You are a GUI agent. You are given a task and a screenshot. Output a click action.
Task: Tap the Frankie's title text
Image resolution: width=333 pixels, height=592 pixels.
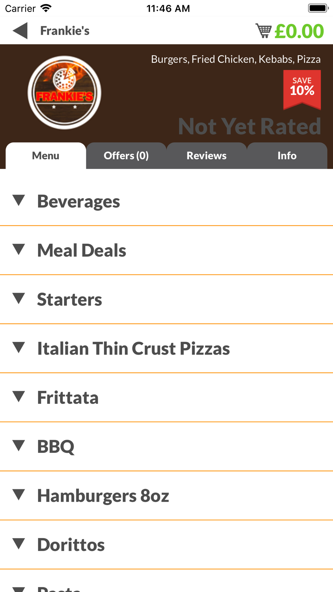(65, 31)
